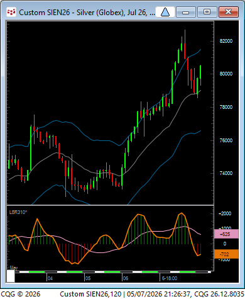Click the blue triangle alert button

165,12
